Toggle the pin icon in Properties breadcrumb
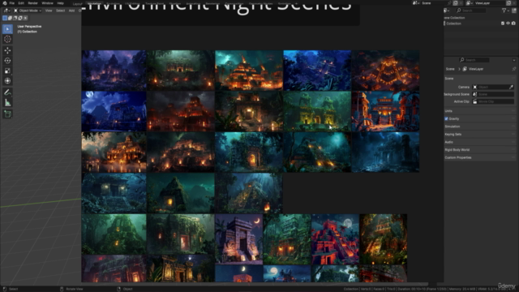The width and height of the screenshot is (519, 292). coord(514,69)
